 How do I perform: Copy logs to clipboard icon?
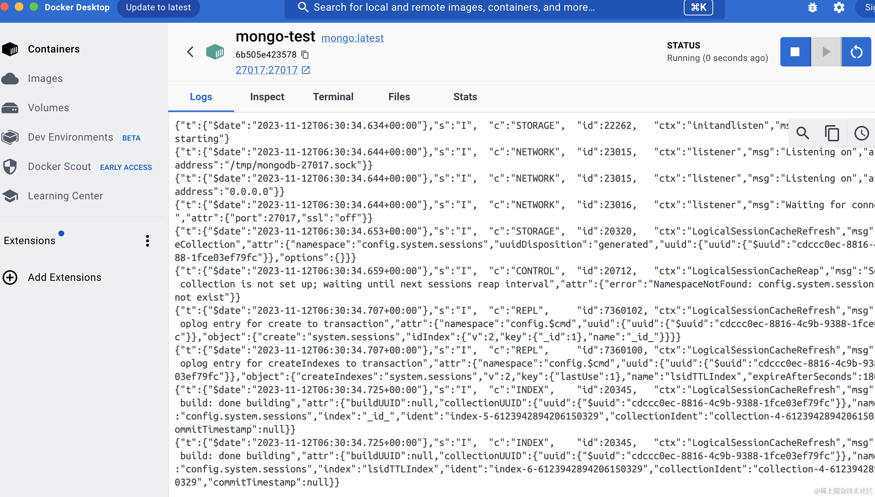832,133
